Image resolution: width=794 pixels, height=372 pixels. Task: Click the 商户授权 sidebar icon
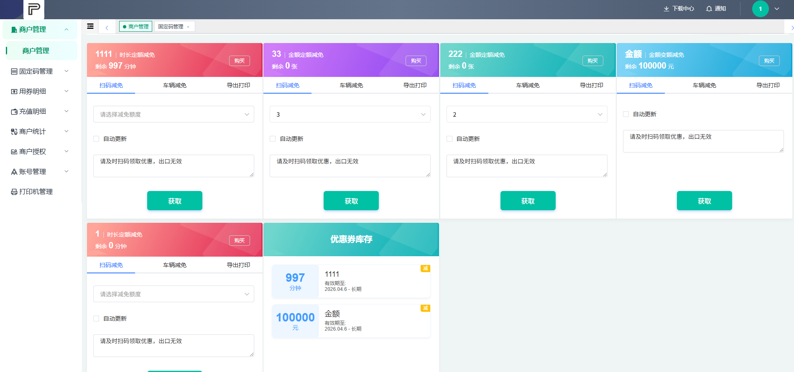click(x=14, y=152)
